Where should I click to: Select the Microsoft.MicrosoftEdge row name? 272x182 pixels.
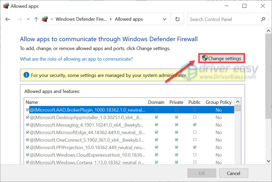pos(87,133)
